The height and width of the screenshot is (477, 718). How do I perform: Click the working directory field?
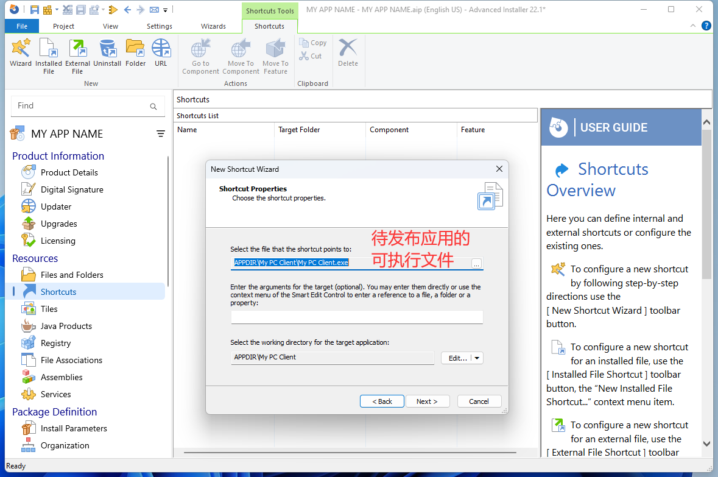tap(333, 358)
